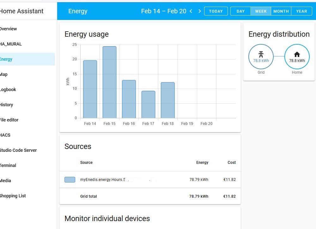316x229 pixels.
Task: Click the Feb 15 bar in chart
Action: (x=109, y=82)
